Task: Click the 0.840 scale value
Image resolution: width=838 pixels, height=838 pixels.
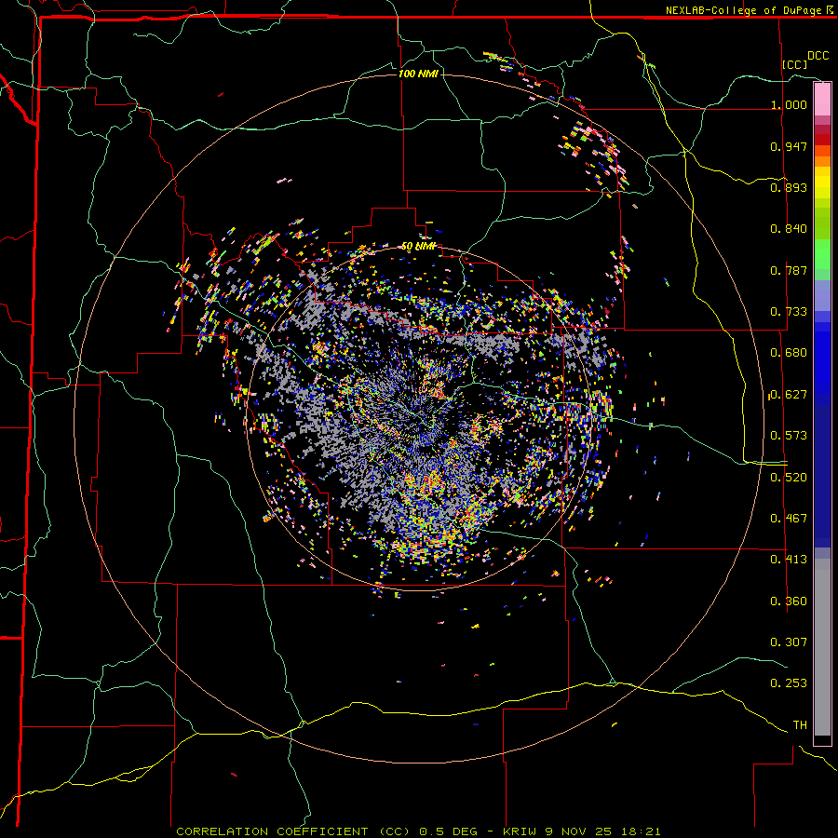Action: coord(789,229)
